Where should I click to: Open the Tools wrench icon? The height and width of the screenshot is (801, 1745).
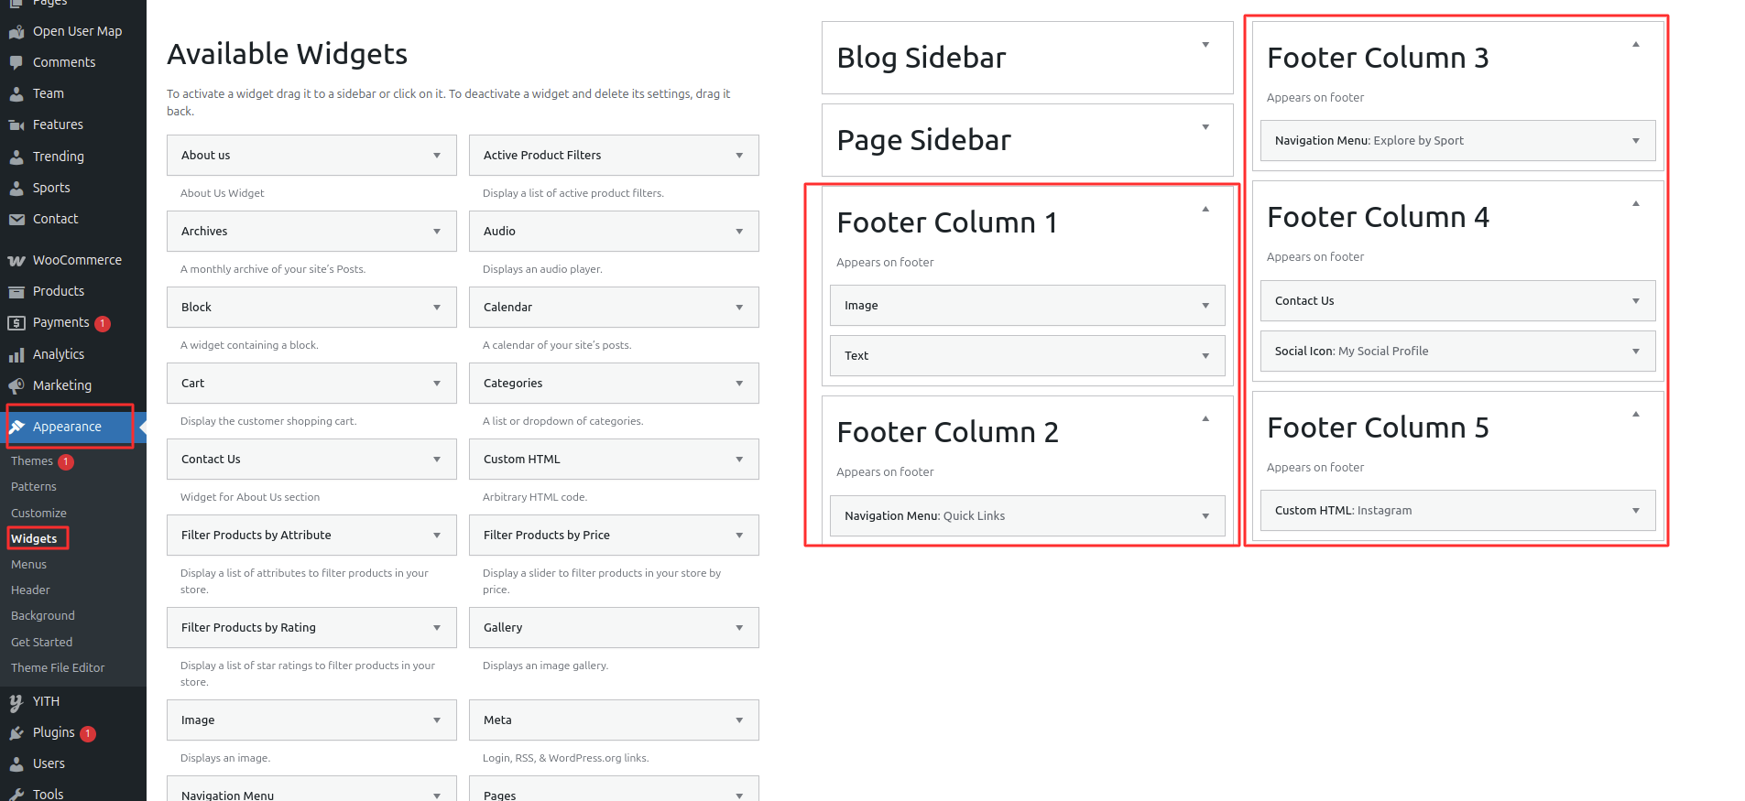(16, 793)
